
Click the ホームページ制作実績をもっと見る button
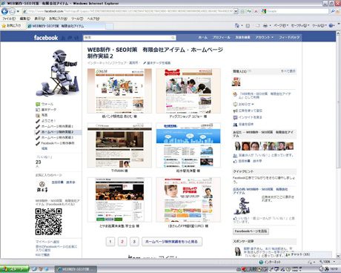[172, 242]
